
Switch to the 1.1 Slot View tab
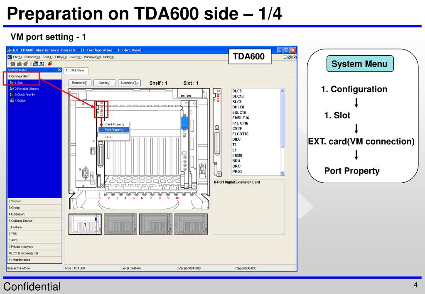pos(75,71)
